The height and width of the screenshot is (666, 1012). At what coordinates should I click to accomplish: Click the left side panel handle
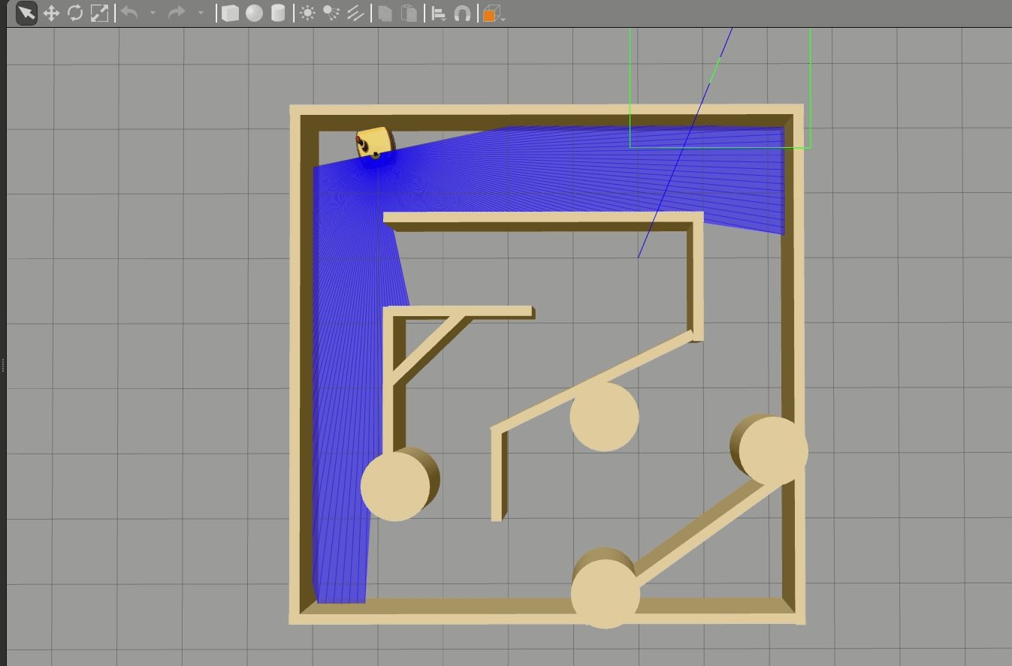coord(3,366)
